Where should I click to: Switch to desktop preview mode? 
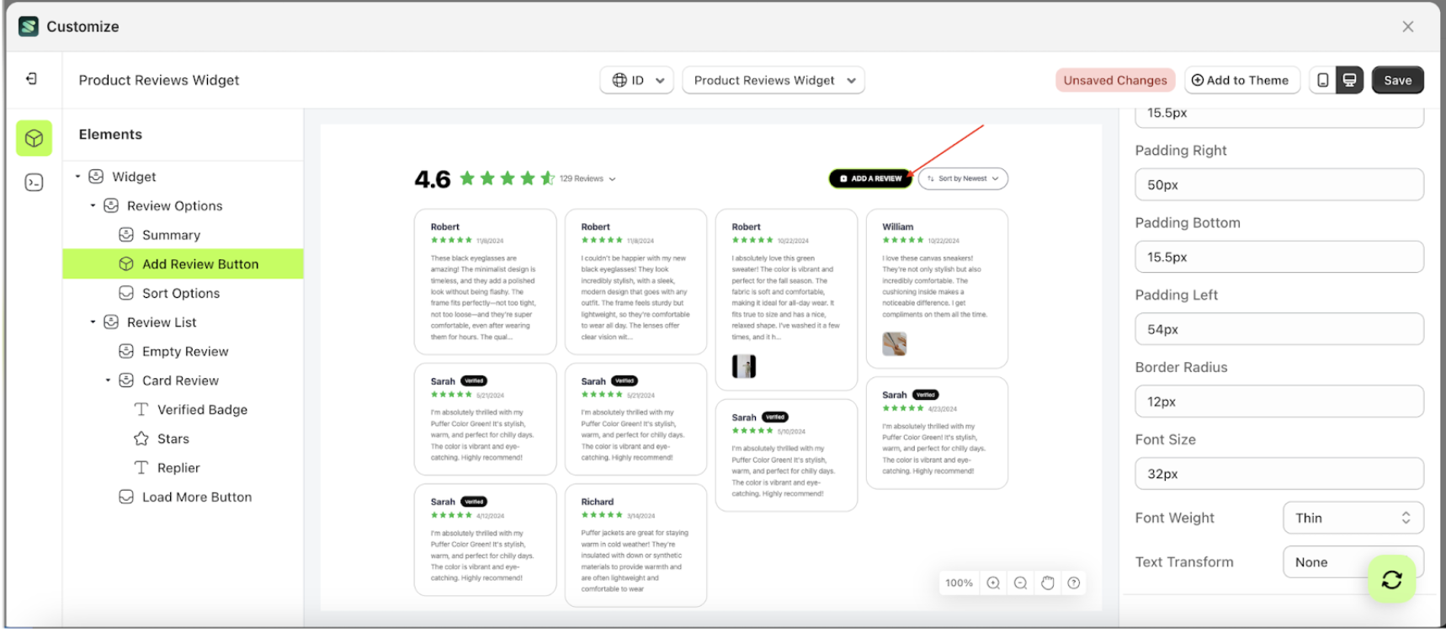(x=1349, y=80)
